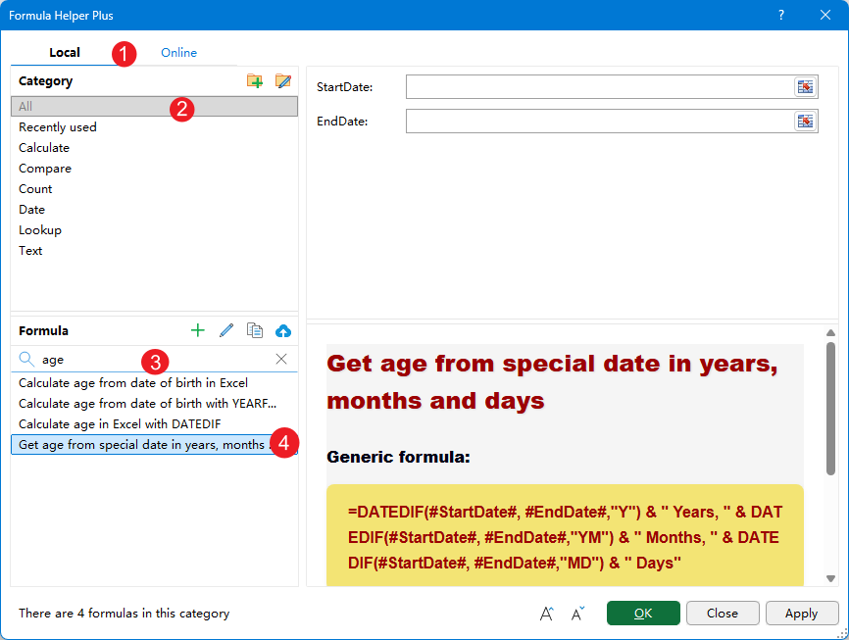Viewport: 849px width, 640px height.
Task: Decrease font size with smaller A icon
Action: 577,614
